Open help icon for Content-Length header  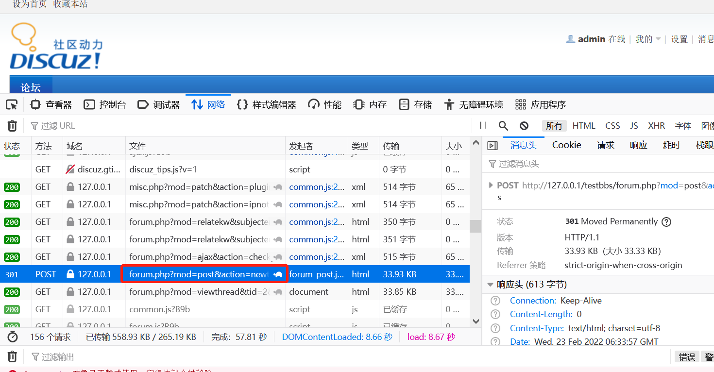click(495, 314)
